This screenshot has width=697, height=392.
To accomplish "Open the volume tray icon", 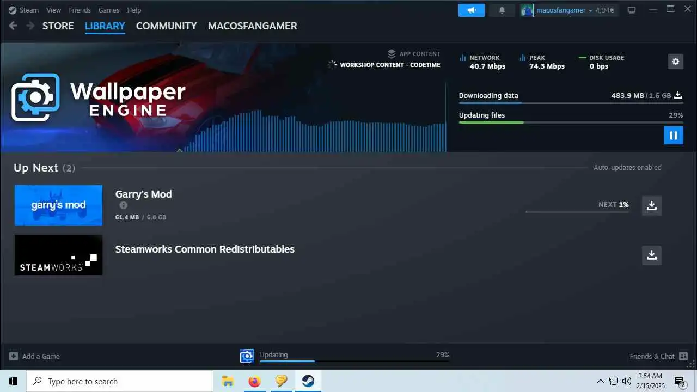I will pos(627,381).
